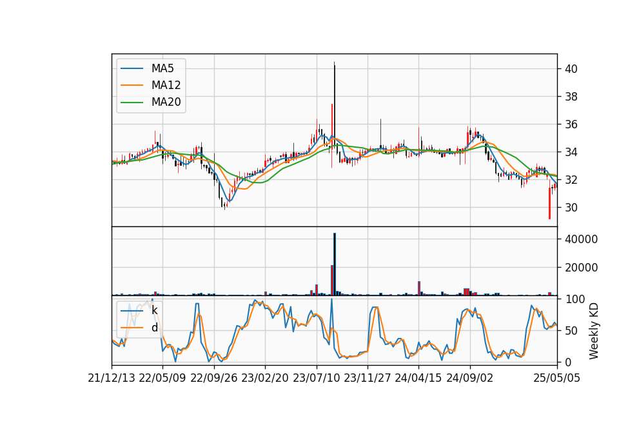Click the 21/12/13 date tick label
The height and width of the screenshot is (445, 619).
(x=112, y=378)
